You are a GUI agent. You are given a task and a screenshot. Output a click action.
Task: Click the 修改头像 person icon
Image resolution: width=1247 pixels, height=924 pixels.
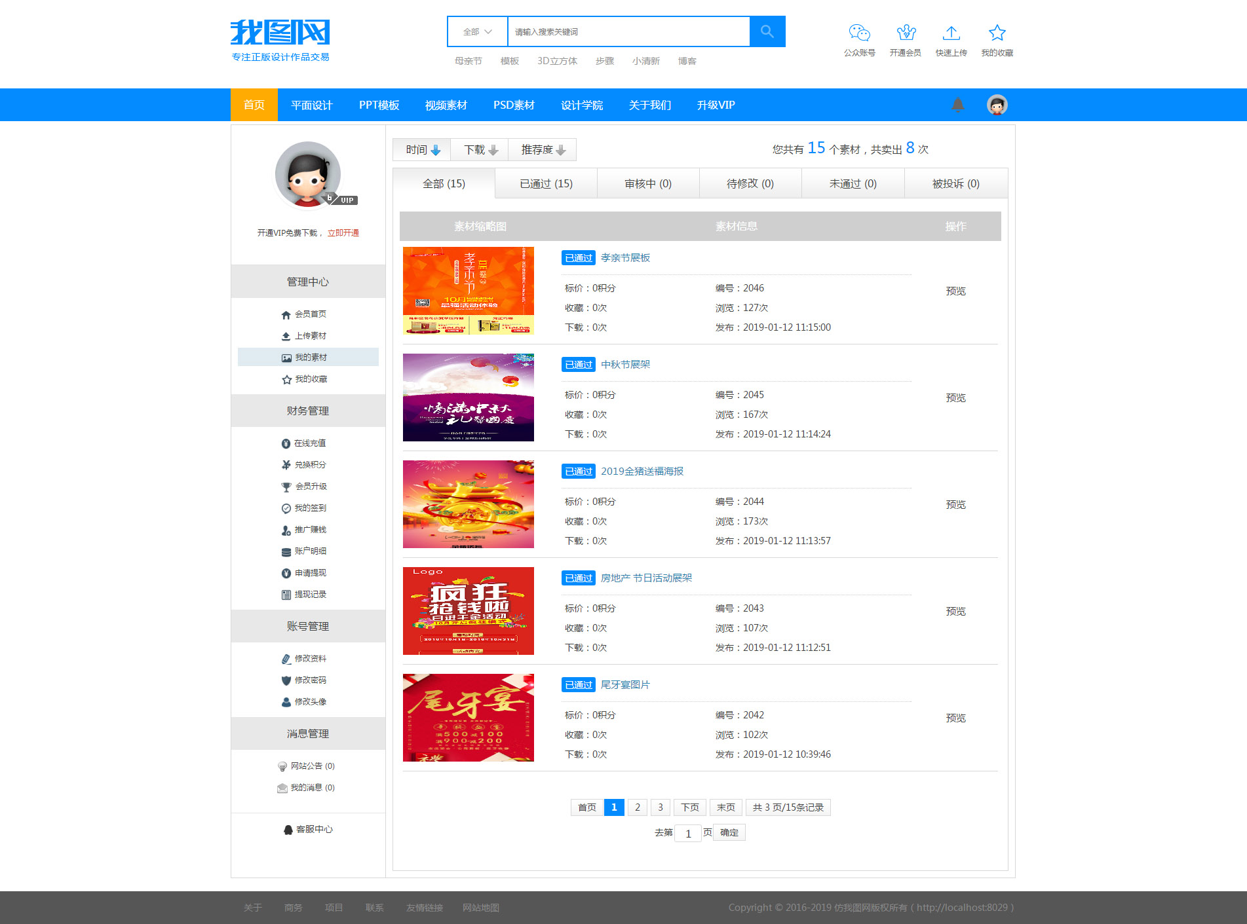tap(286, 702)
